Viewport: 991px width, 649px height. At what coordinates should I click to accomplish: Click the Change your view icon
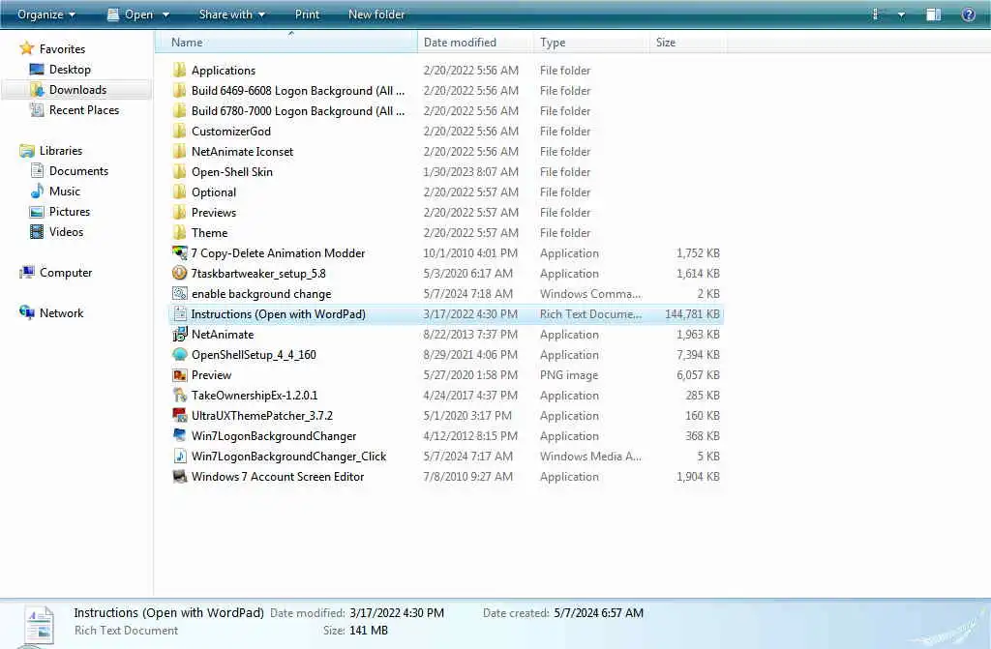[x=875, y=15]
